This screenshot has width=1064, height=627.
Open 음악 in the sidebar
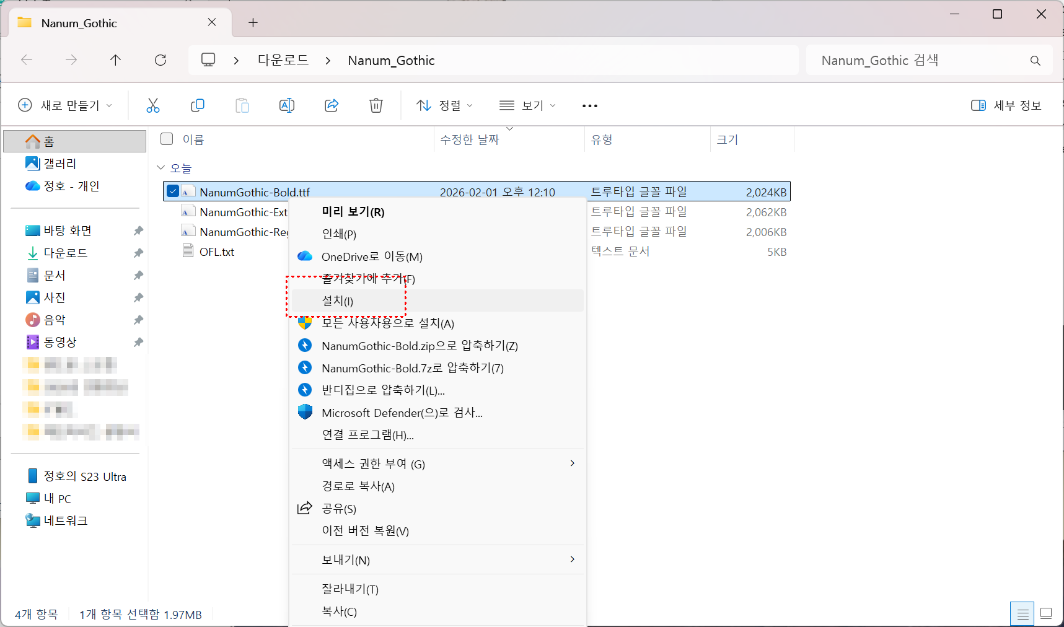[45, 320]
